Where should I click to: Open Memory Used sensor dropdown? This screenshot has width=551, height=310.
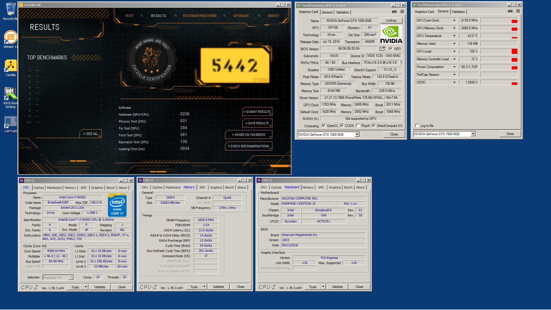coord(454,44)
